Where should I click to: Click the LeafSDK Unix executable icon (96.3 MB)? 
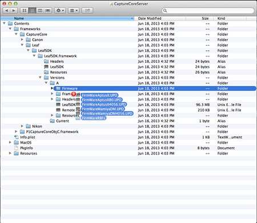[x=58, y=104]
